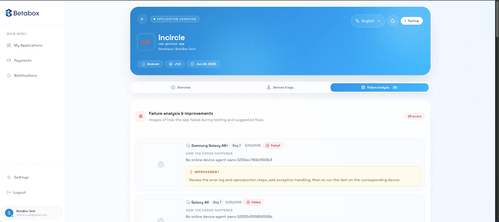Click Failed badge on Galaxy A6

tap(254, 202)
